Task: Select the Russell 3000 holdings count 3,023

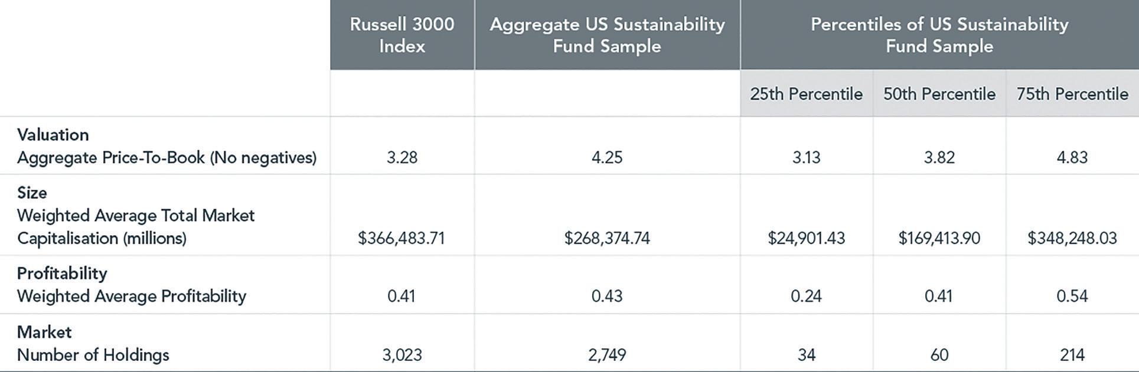Action: (x=402, y=355)
